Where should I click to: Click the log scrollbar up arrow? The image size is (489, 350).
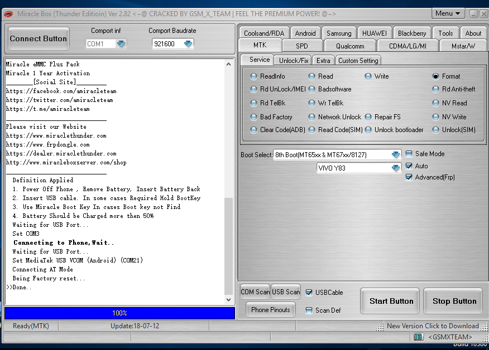coord(228,64)
